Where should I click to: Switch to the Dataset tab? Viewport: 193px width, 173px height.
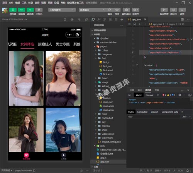[x=154, y=112]
